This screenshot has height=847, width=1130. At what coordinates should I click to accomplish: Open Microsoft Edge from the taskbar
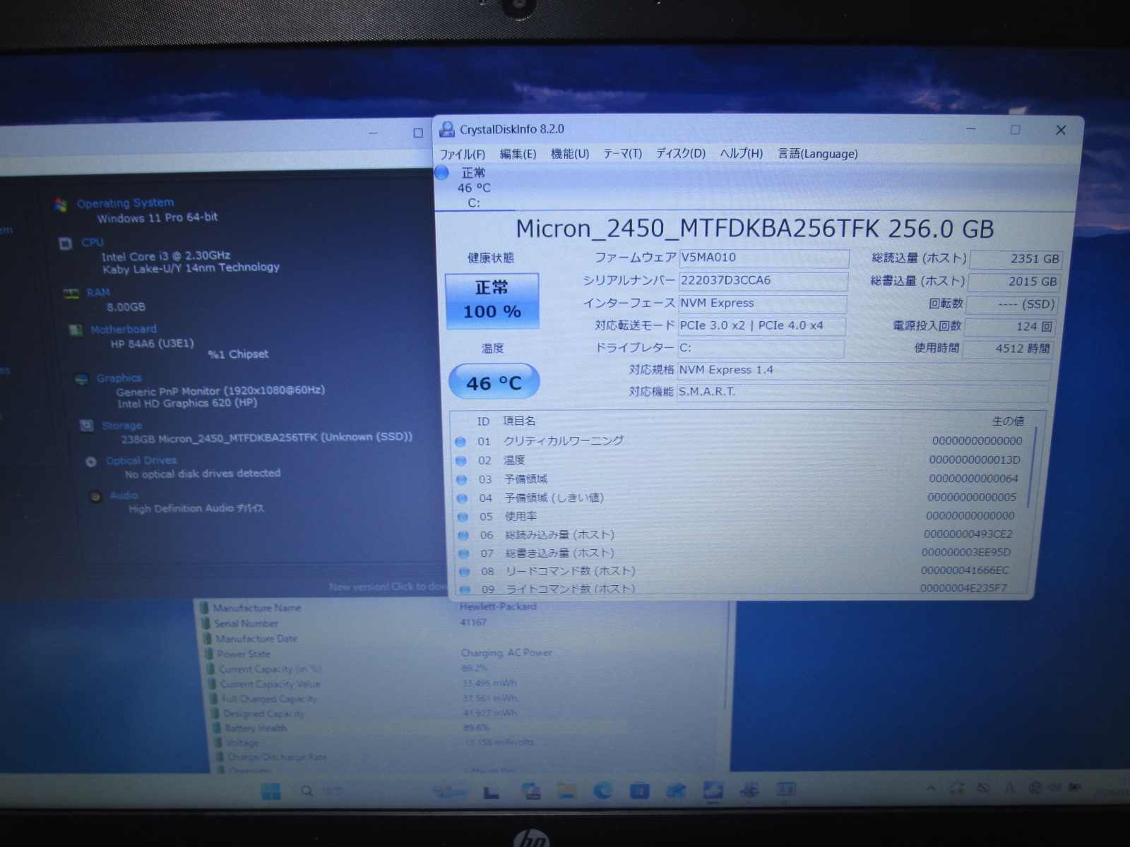coord(602,791)
